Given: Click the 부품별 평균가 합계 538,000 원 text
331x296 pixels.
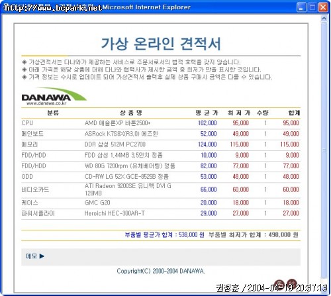Looking at the screenshot, I should (x=164, y=234).
